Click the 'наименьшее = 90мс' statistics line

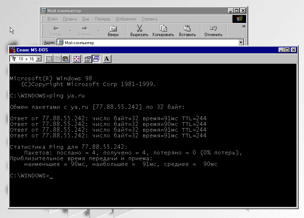pos(121,164)
